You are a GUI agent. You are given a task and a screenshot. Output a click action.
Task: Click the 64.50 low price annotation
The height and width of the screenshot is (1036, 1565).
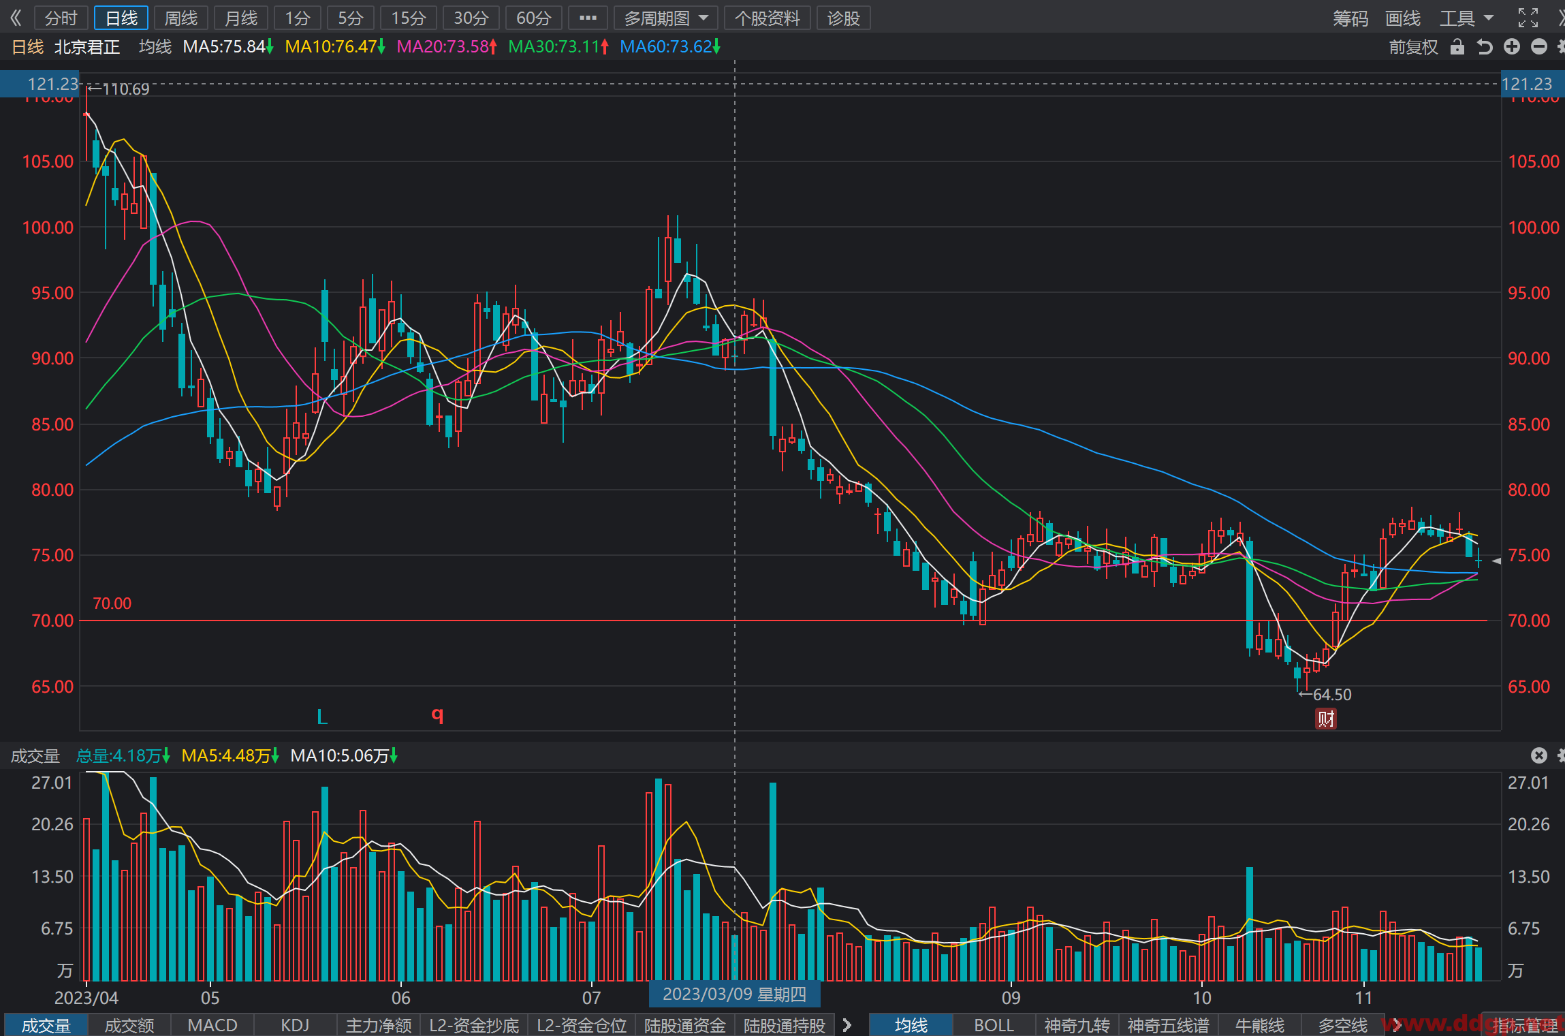tap(1325, 695)
